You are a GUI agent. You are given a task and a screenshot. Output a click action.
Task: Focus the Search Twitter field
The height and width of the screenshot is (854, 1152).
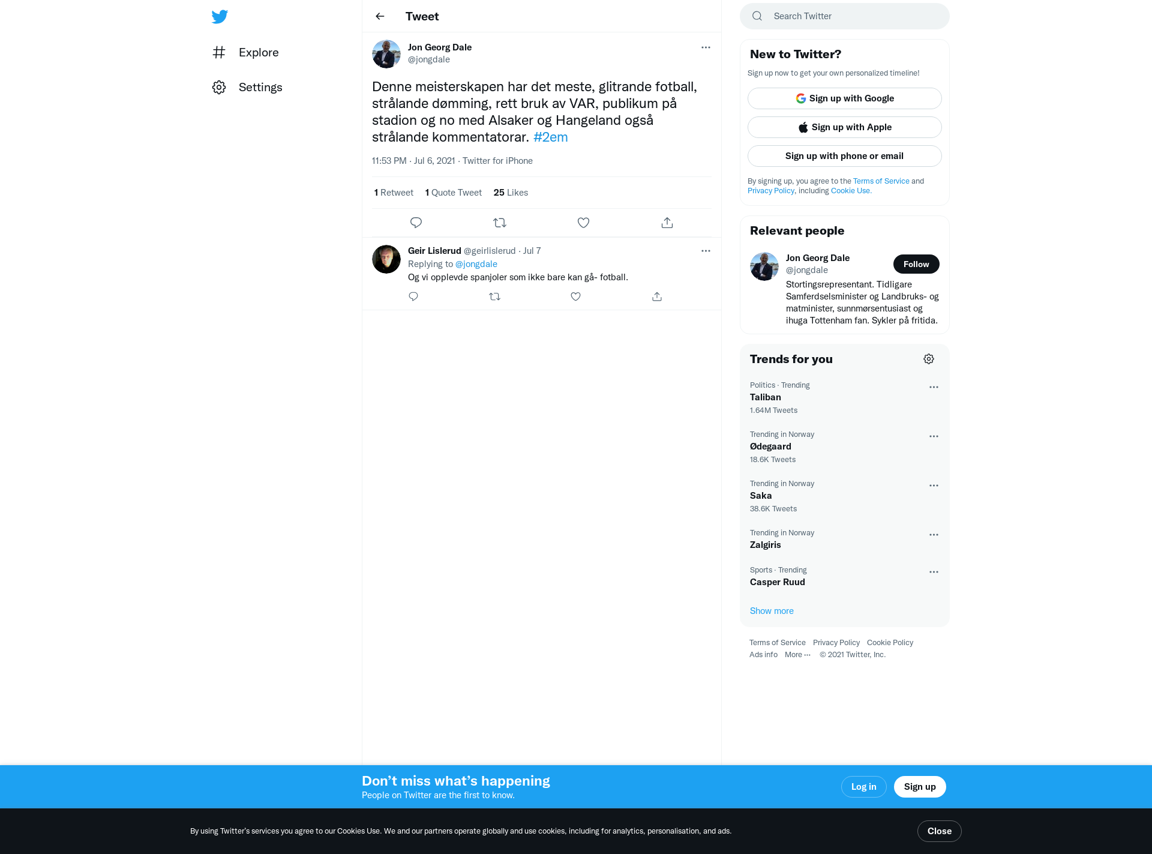click(845, 16)
